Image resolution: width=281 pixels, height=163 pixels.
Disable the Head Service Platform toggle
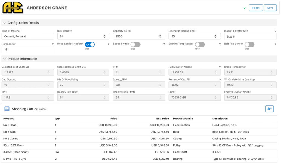(90, 44)
